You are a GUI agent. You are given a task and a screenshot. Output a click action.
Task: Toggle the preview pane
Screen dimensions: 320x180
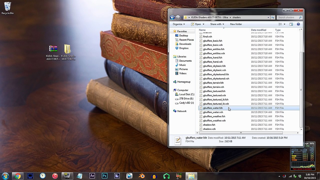(291, 24)
